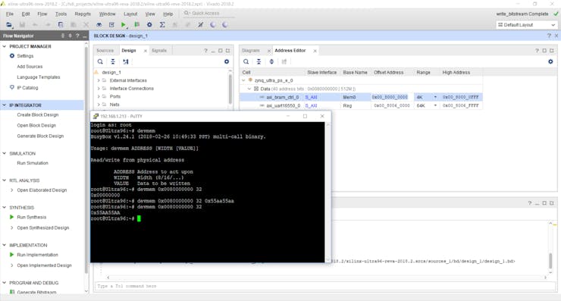Collapse zynq_ultra_ps_e_0 row in Address Editor
This screenshot has width=561, height=301.
pos(243,80)
